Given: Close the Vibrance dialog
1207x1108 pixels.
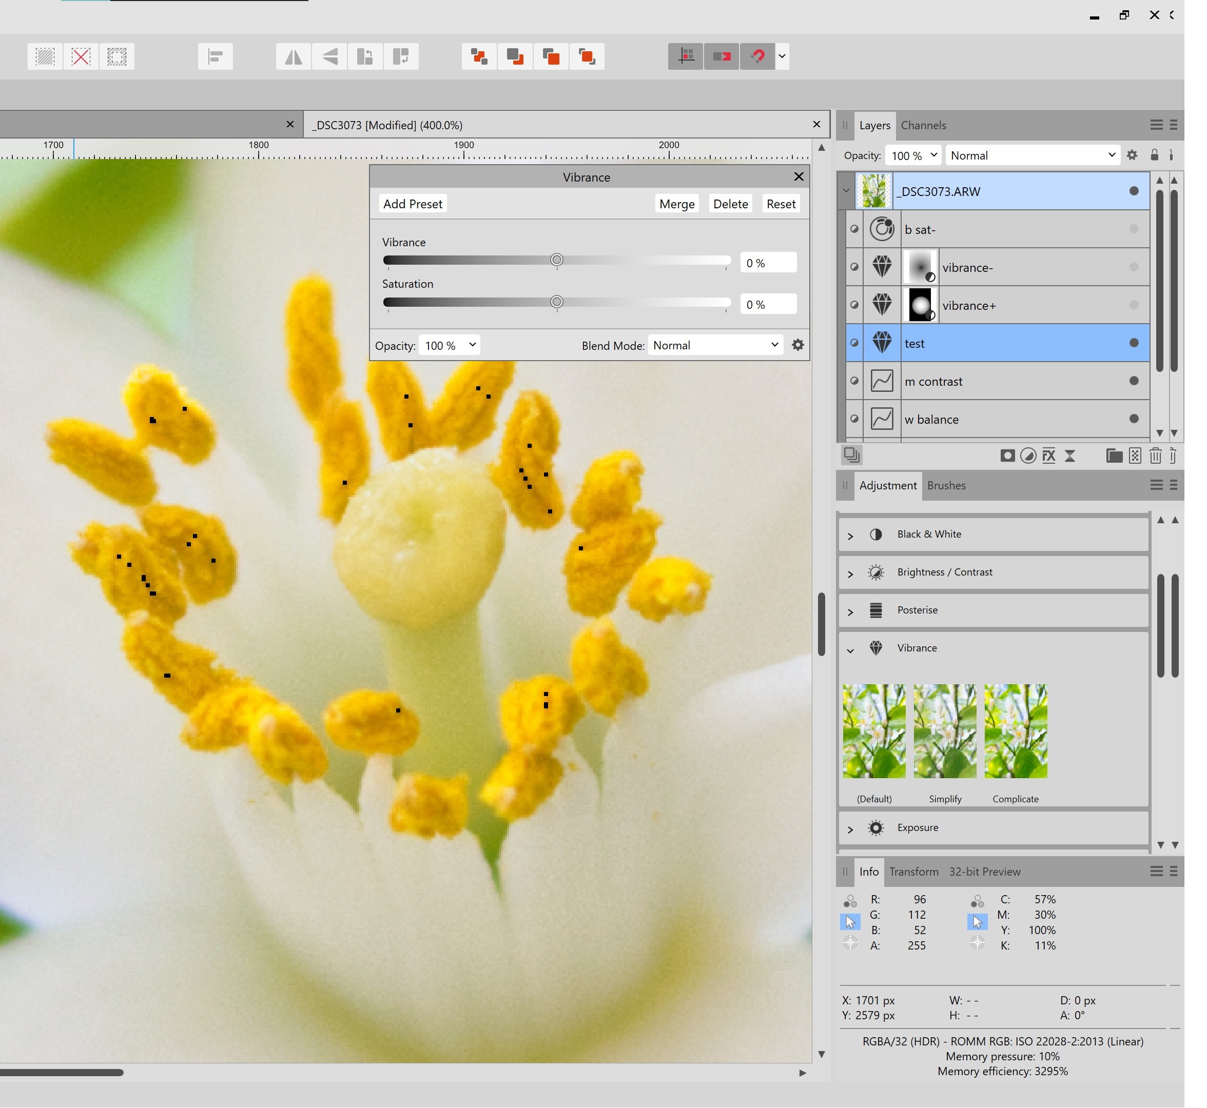Looking at the screenshot, I should (799, 176).
